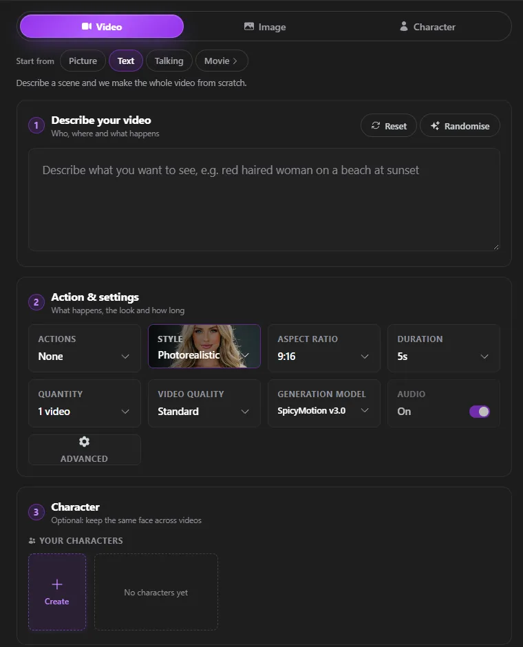Create a new character
The image size is (523, 647).
coord(57,592)
